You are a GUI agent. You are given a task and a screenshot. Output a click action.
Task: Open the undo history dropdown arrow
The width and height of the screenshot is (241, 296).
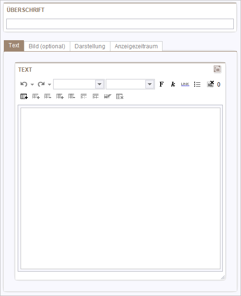(x=32, y=84)
